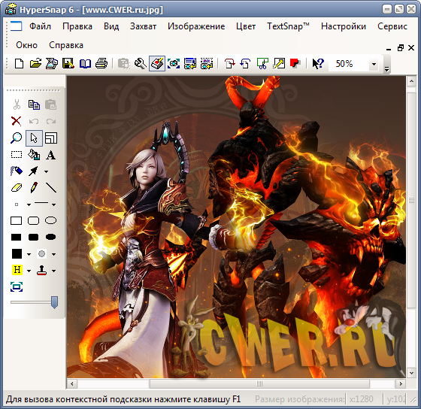Toggle the arrow pointer selection tool
Image resolution: width=421 pixels, height=409 pixels.
(34, 138)
